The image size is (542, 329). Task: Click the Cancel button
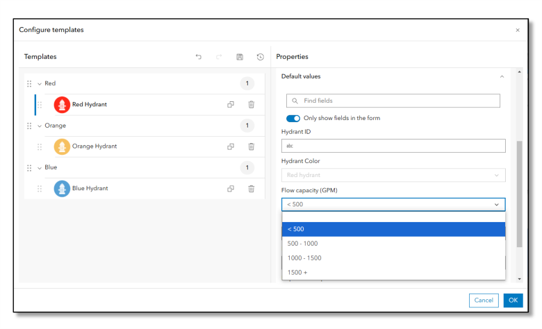point(484,301)
